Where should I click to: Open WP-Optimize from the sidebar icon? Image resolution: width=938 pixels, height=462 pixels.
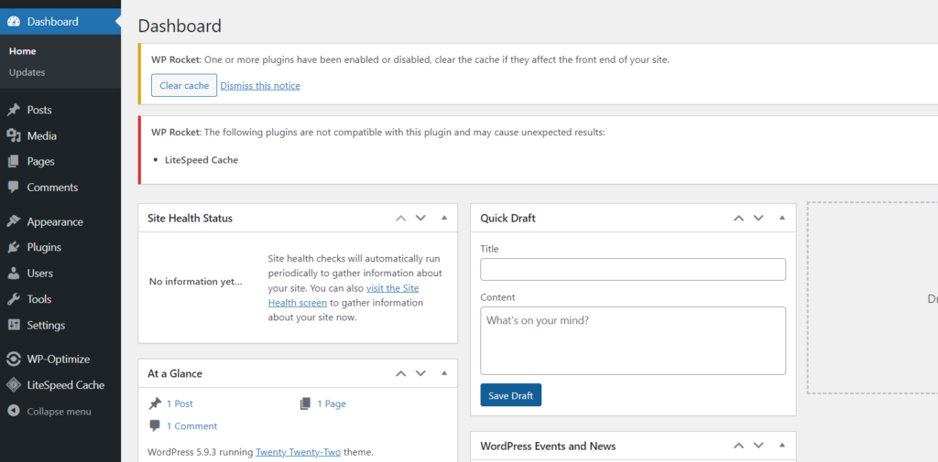tap(14, 360)
